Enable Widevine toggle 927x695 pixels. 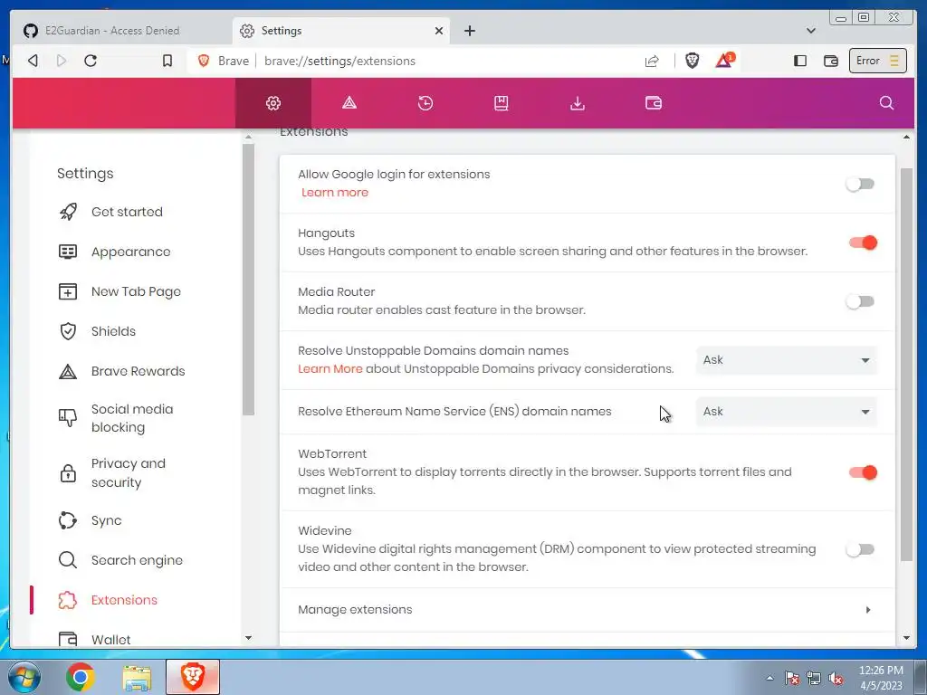[x=860, y=549]
